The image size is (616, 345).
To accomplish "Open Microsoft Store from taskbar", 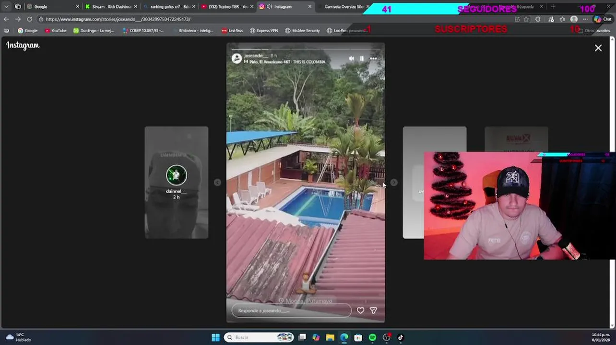I will 358,337.
